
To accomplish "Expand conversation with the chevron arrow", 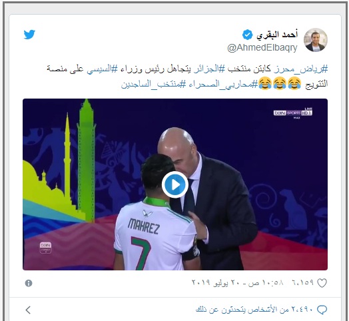I will [x=28, y=310].
